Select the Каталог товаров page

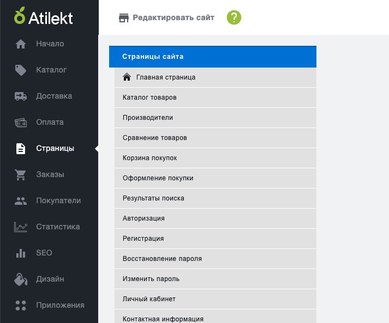point(216,97)
